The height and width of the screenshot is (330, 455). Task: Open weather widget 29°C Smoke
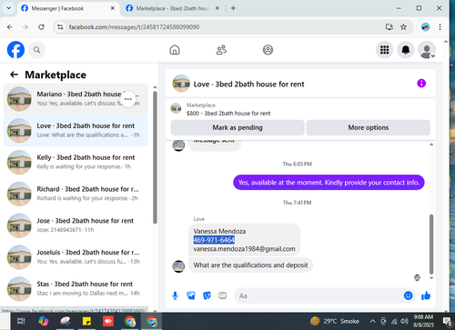335,321
